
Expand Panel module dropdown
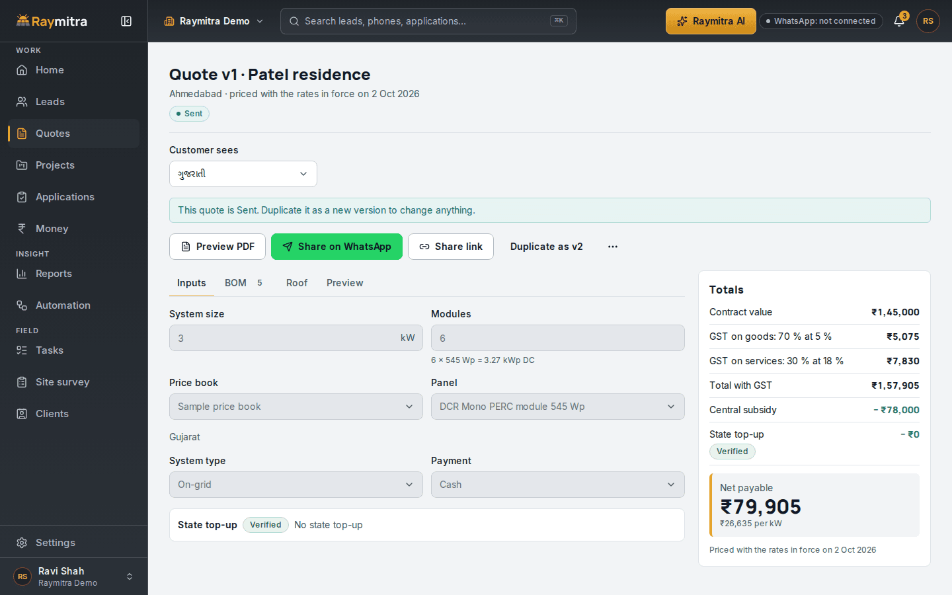558,407
